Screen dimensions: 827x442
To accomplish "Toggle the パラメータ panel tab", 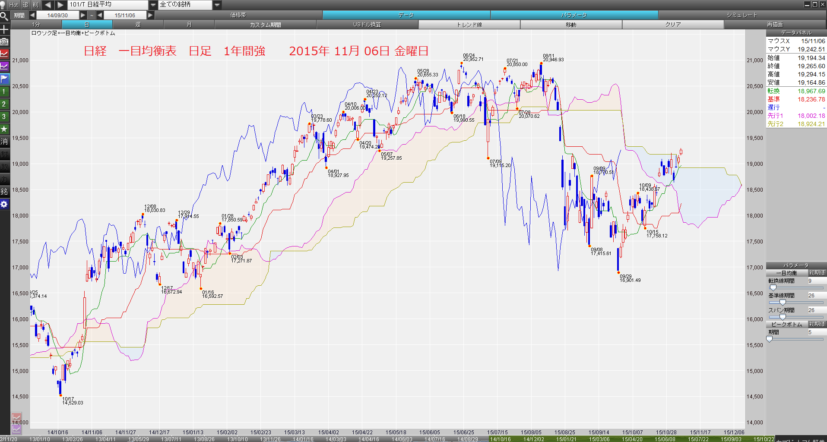I will tap(574, 15).
